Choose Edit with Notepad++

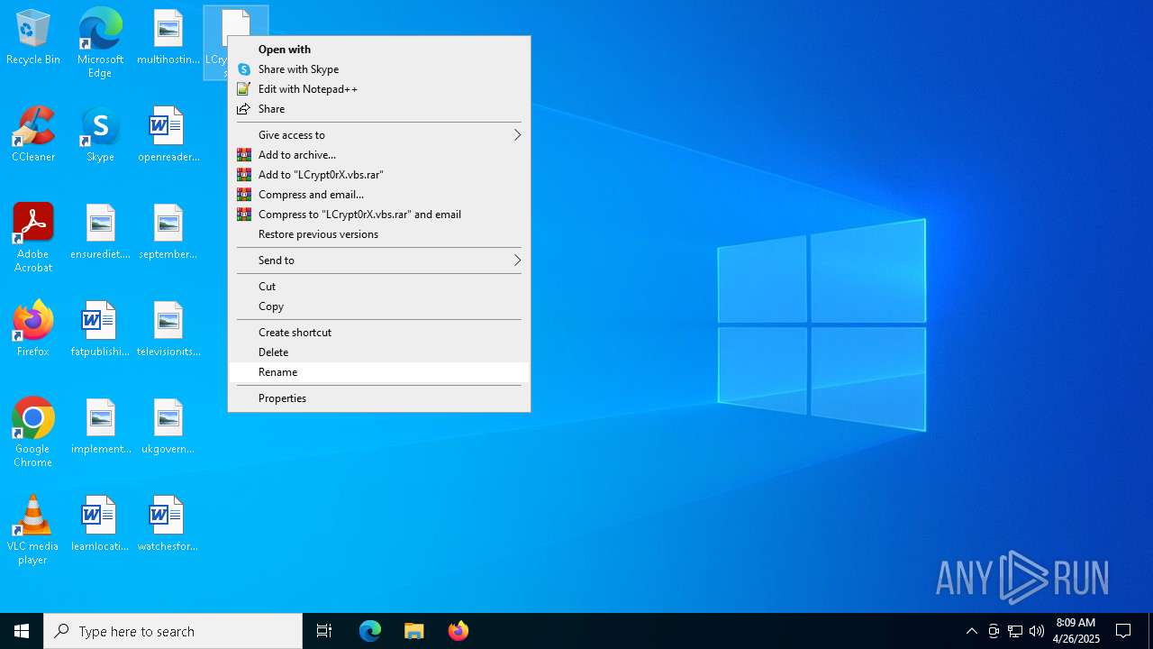point(379,89)
